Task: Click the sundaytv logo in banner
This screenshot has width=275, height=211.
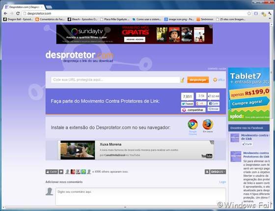Action: 87,31
